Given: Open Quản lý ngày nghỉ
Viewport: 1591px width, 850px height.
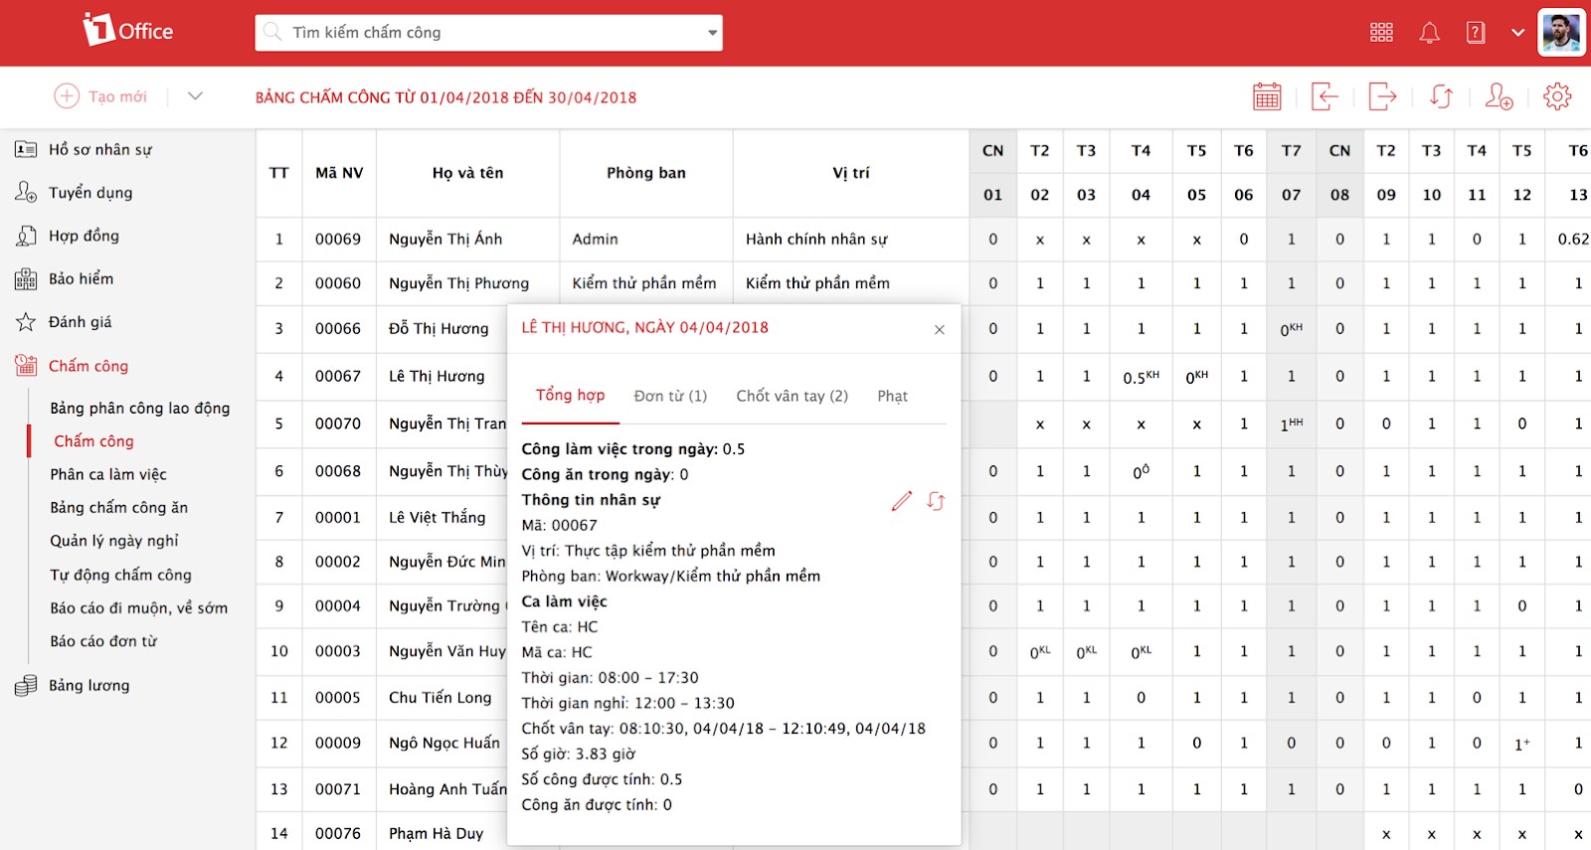Looking at the screenshot, I should point(114,541).
